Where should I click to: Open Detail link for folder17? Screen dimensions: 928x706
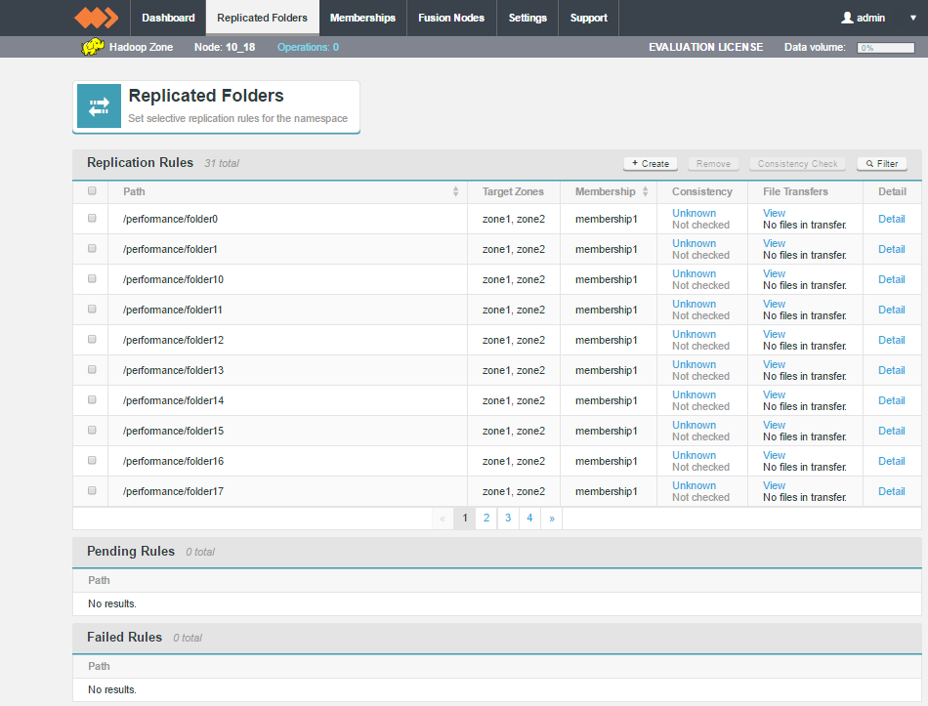(891, 491)
